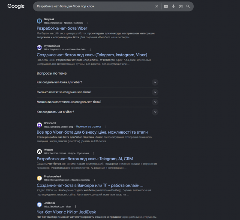Open options menu for myteam.in.ua result
Image resolution: width=240 pixels, height=220 pixels.
pos(90,49)
